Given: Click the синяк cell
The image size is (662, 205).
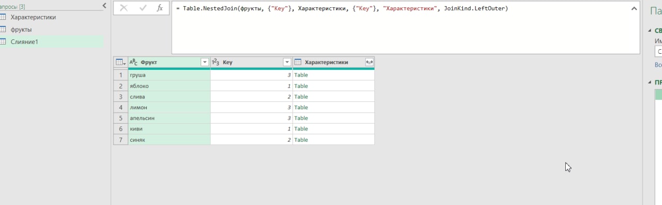Looking at the screenshot, I should (x=169, y=140).
